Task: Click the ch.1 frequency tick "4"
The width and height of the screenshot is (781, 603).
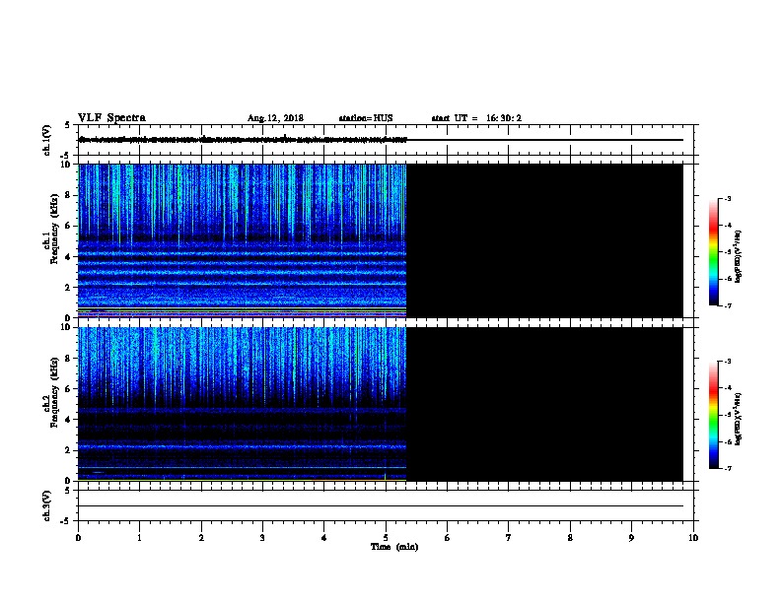Action: click(68, 257)
